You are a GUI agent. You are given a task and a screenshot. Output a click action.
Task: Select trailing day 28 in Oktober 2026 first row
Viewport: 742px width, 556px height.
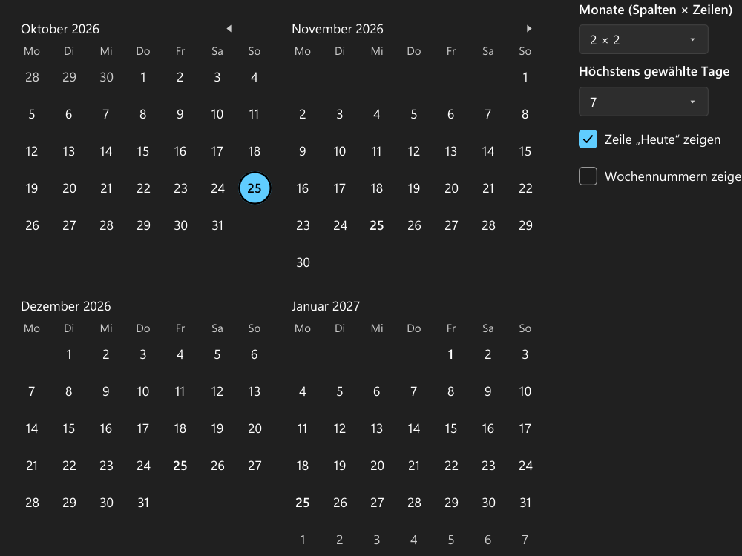pyautogui.click(x=32, y=77)
